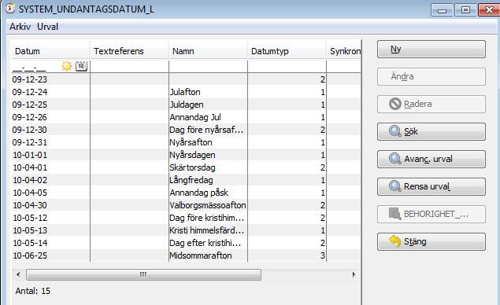Maximize the SYSTEM_UNDANTAGSDATUM_L window
The image size is (500, 305).
465,10
